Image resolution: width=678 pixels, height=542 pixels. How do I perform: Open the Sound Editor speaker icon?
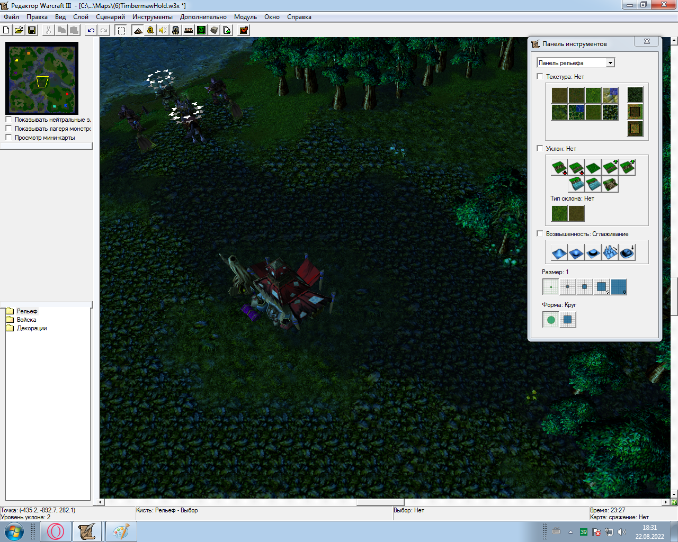[163, 30]
